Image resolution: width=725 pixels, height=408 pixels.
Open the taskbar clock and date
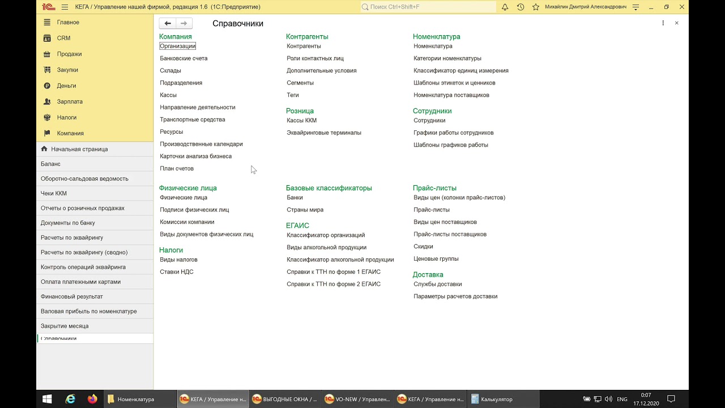(x=646, y=399)
